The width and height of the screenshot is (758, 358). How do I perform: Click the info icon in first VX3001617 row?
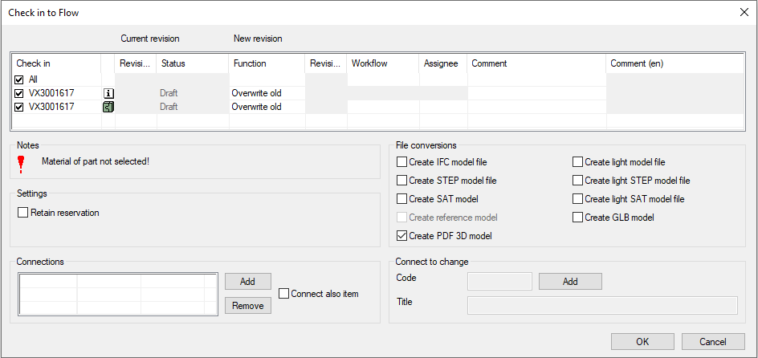[108, 93]
